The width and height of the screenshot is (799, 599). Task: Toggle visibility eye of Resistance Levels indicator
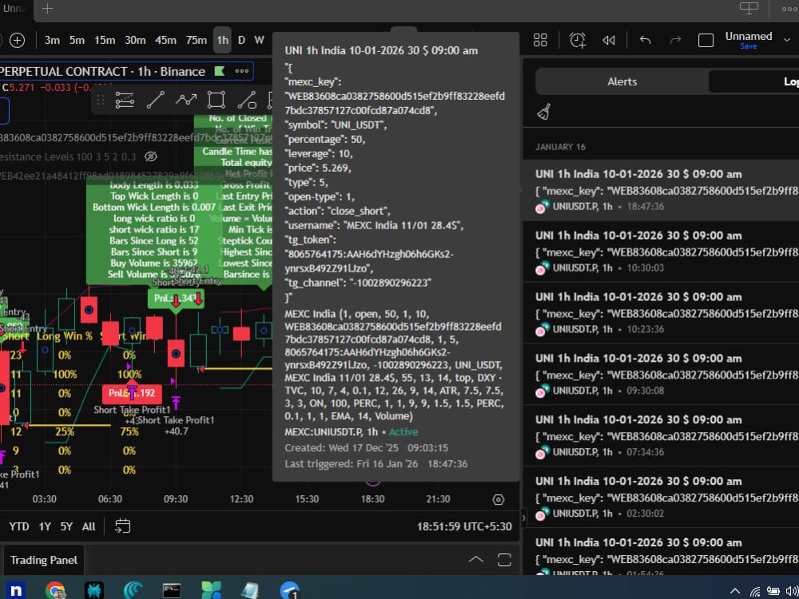(x=151, y=157)
